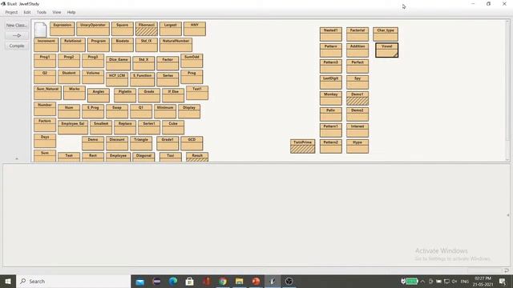Click the New Class button

[17, 25]
